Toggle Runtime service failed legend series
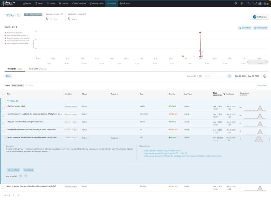This screenshot has height=200, width=271. 13,33
